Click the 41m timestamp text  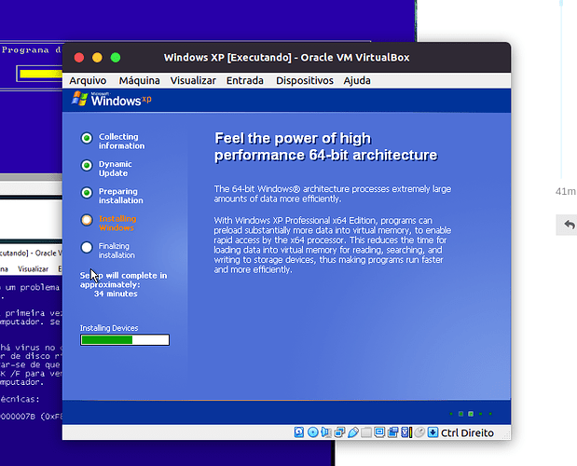click(x=566, y=191)
